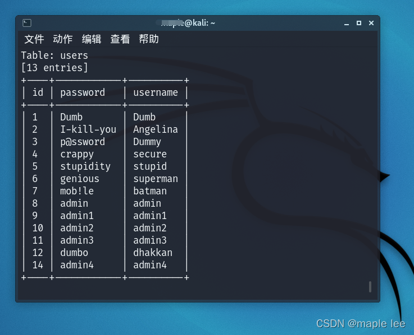The height and width of the screenshot is (335, 414).
Task: Click password 'genious'
Action: 80,179
